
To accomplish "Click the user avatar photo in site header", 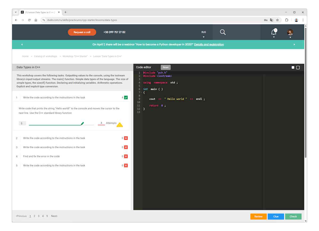I will coord(290,32).
